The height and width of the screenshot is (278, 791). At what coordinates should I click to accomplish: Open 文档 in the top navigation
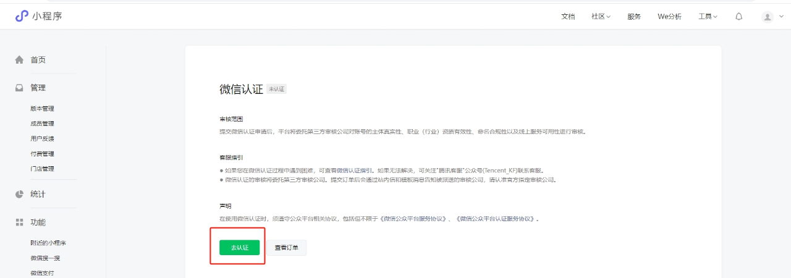(x=568, y=17)
